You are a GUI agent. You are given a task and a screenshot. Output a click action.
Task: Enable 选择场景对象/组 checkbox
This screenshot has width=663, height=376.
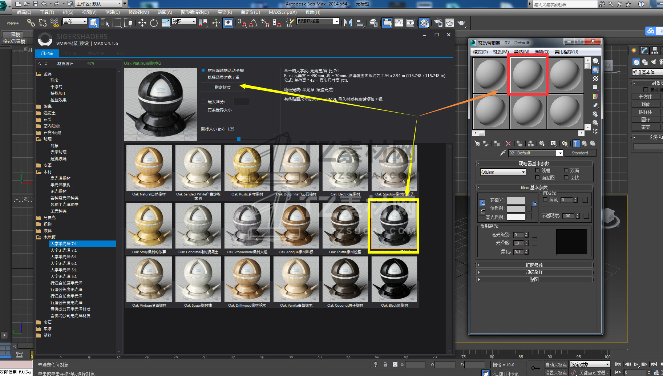coord(203,77)
